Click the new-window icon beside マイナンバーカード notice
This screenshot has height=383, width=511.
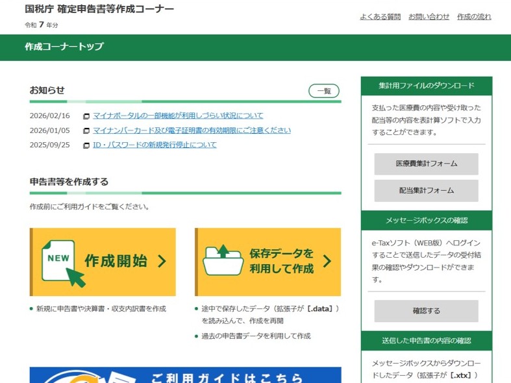(x=86, y=131)
